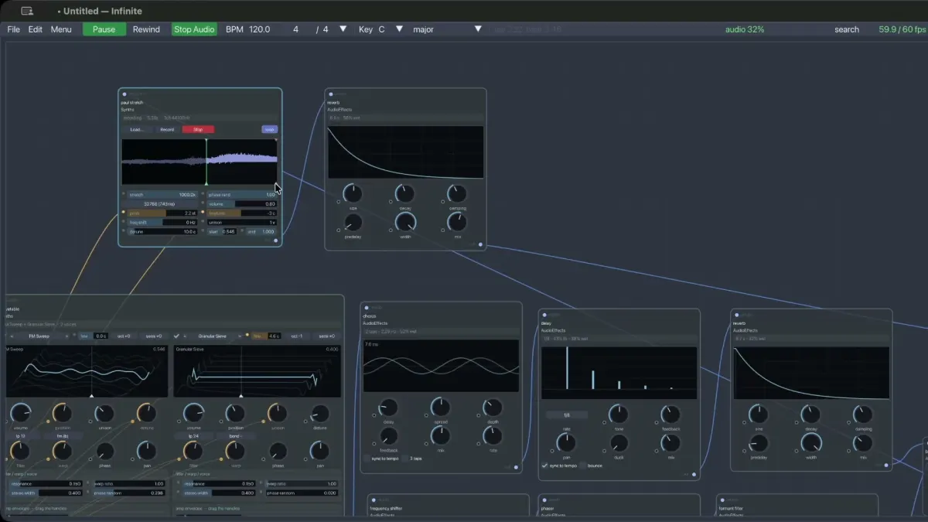Click the paul stretch node output port
Image resolution: width=928 pixels, height=522 pixels.
[x=276, y=240]
